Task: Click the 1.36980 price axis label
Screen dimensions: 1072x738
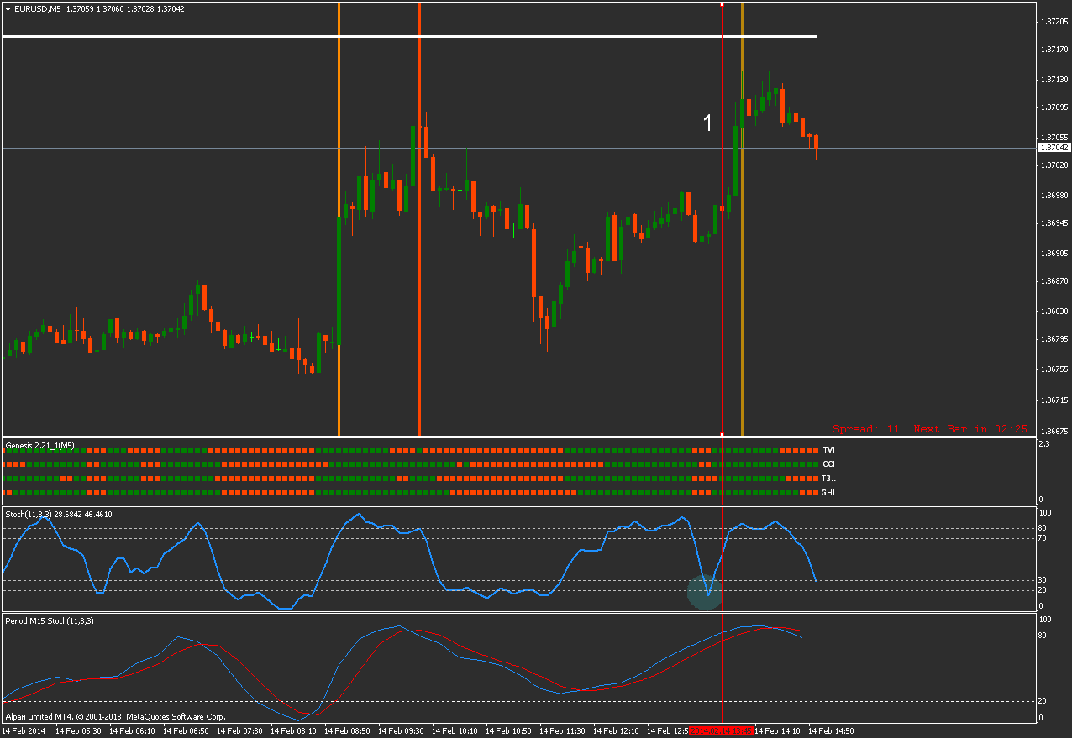Action: [x=1054, y=196]
